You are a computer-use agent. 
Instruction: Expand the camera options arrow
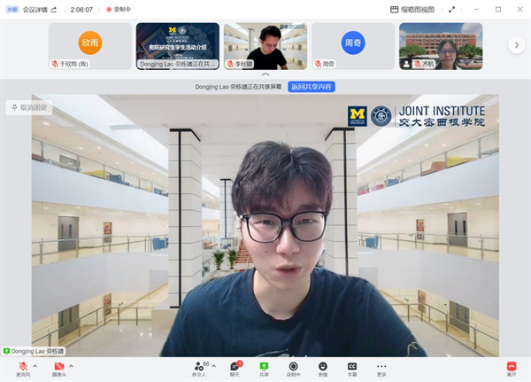[x=71, y=365]
